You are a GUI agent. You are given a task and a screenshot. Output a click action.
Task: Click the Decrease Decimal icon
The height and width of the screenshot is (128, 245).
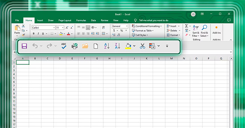pos(119,35)
